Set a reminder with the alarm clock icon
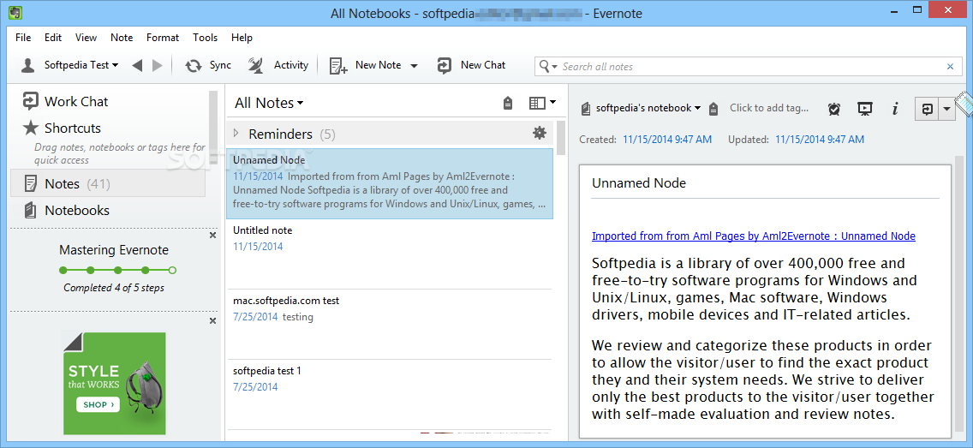The image size is (973, 448). pyautogui.click(x=834, y=109)
